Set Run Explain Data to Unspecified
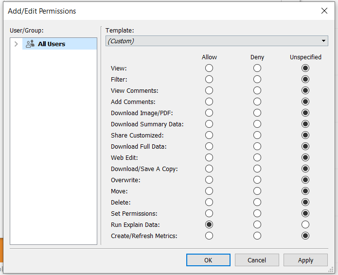 tap(305, 224)
